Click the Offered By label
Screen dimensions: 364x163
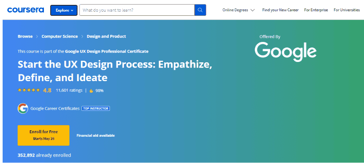(x=270, y=37)
